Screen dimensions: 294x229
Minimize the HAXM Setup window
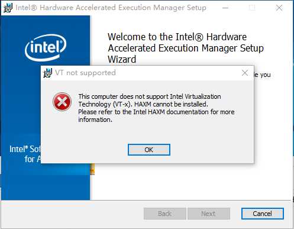coord(225,8)
